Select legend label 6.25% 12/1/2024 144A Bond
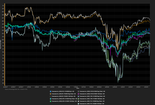The height and width of the screenshot is (105, 155). (64, 101)
